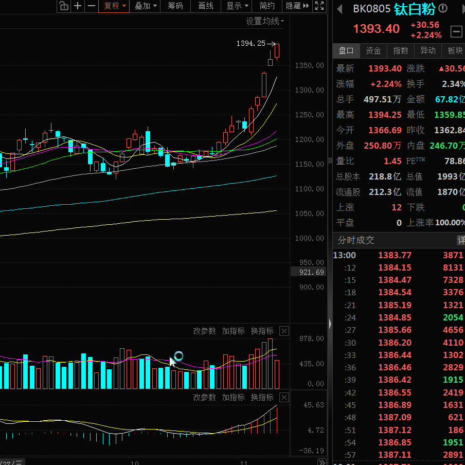Open the 复权 dropdown

pyautogui.click(x=114, y=6)
